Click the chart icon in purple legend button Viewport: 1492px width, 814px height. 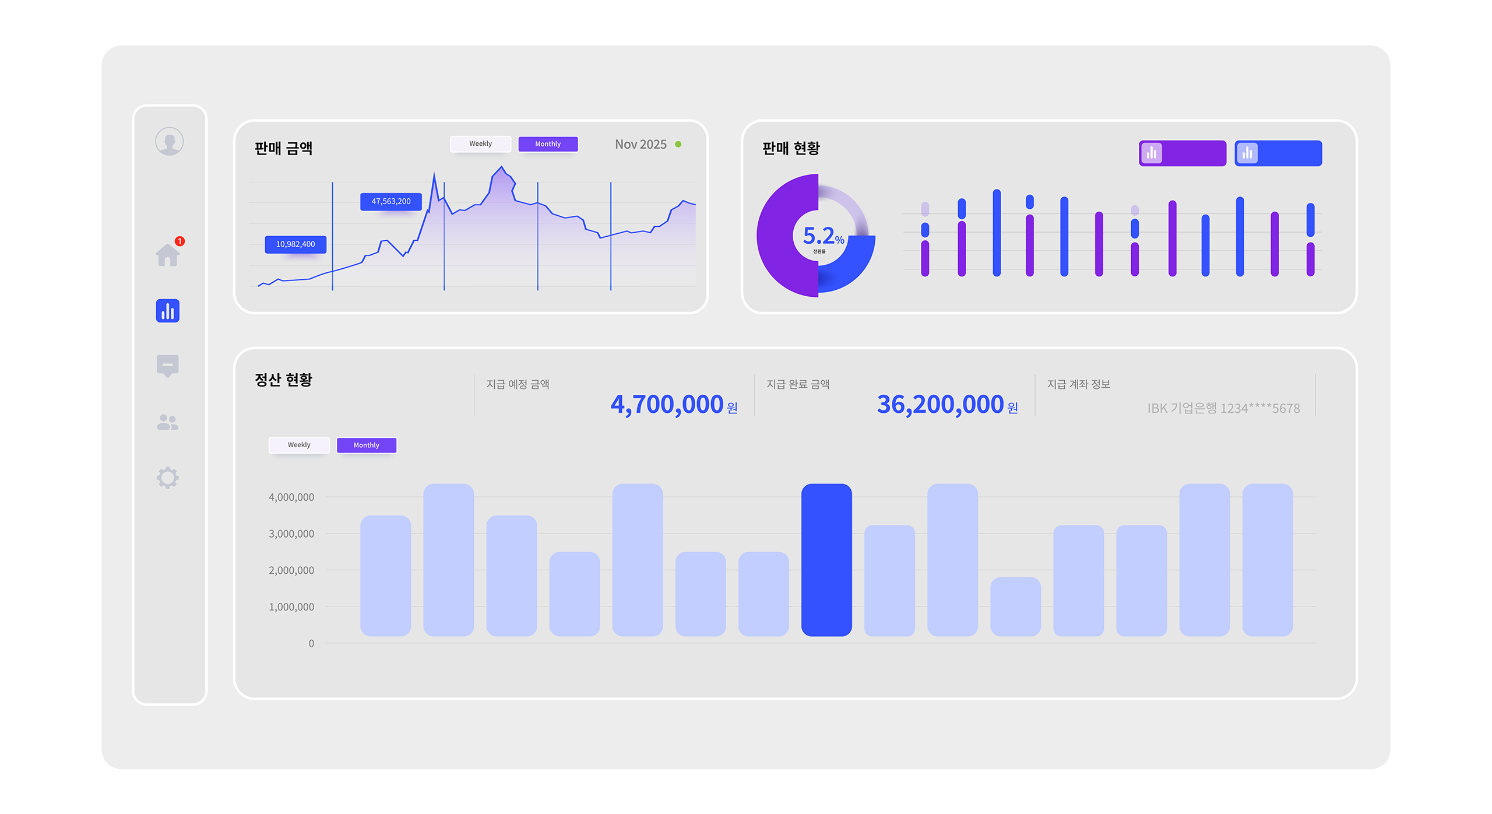click(1151, 153)
